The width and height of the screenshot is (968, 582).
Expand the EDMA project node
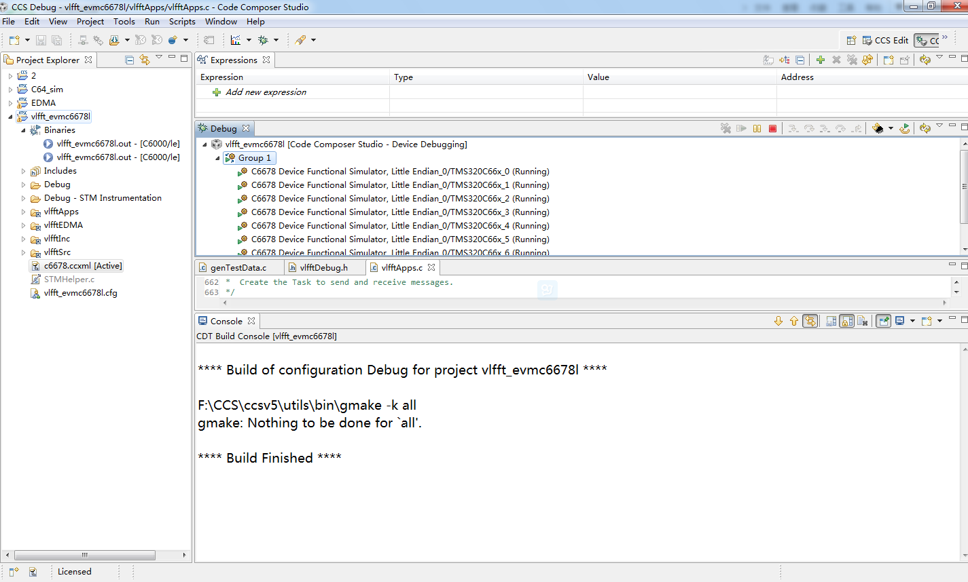click(x=10, y=103)
